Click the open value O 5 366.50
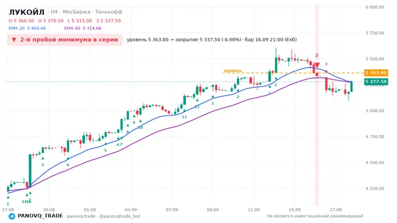This screenshot has width=397, height=223. pyautogui.click(x=22, y=20)
